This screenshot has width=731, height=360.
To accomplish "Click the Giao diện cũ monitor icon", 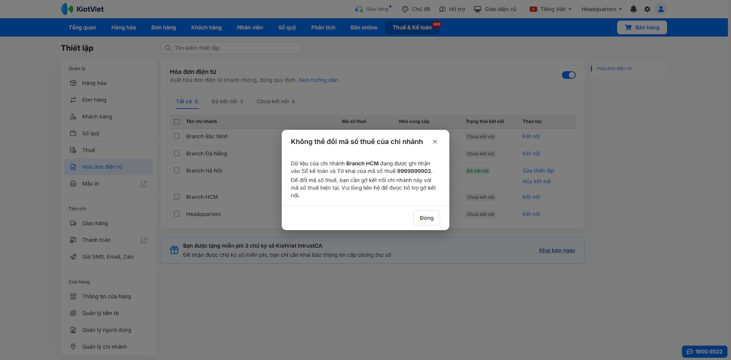I will [x=477, y=9].
